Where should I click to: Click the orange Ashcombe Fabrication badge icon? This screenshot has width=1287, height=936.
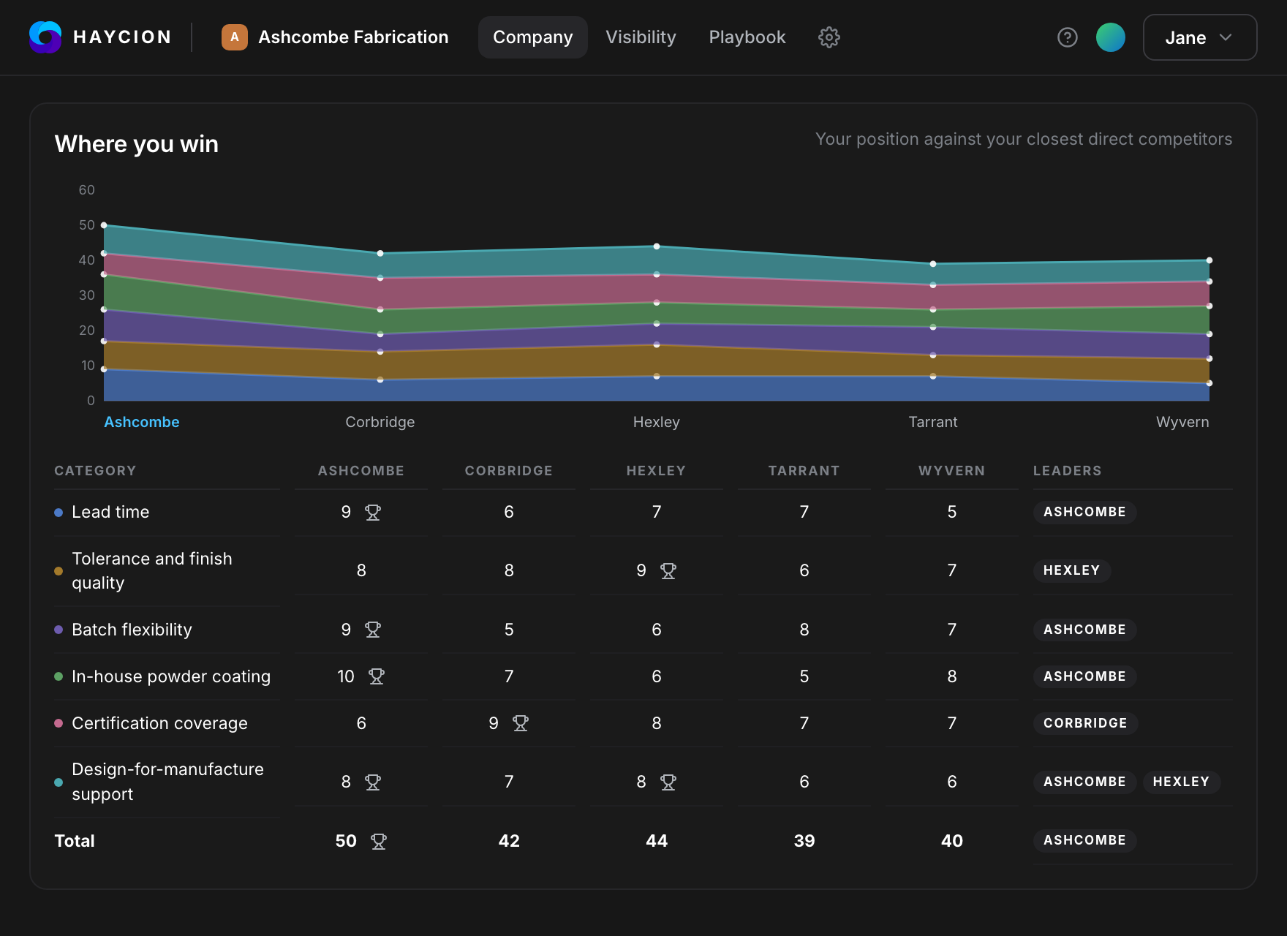click(234, 37)
